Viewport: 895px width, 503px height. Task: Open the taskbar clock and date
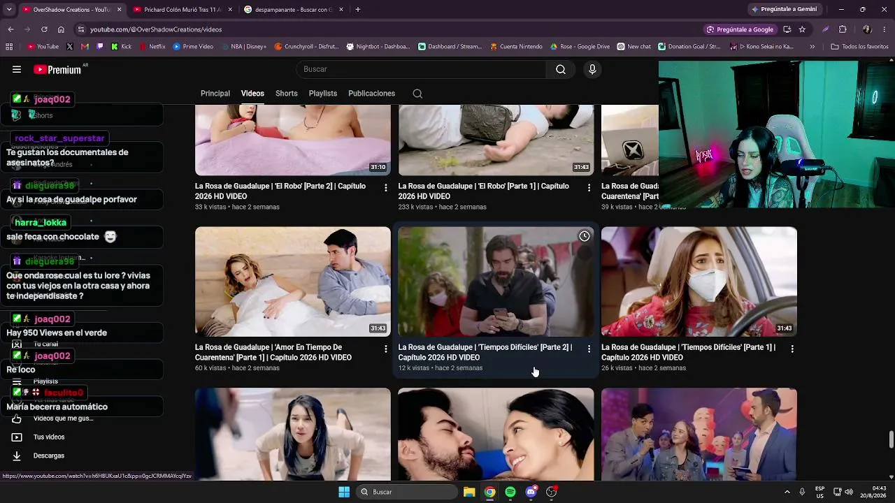[873, 492]
